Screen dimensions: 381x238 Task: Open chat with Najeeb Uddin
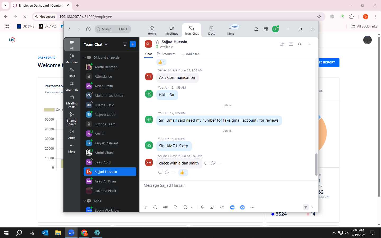[x=110, y=115]
